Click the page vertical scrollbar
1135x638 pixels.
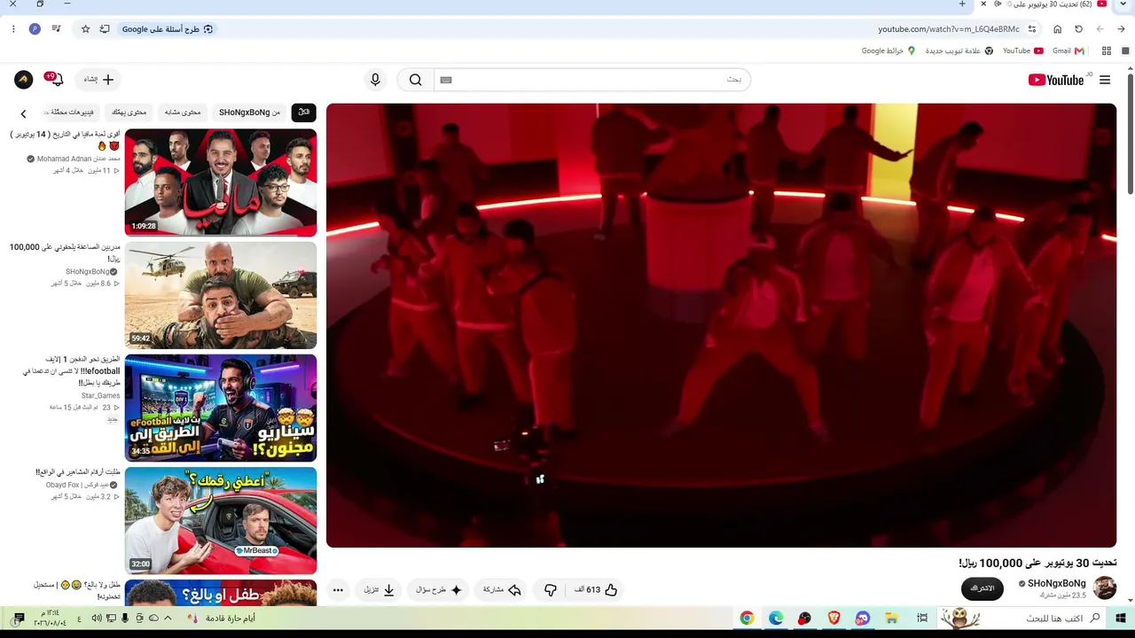tap(1130, 133)
